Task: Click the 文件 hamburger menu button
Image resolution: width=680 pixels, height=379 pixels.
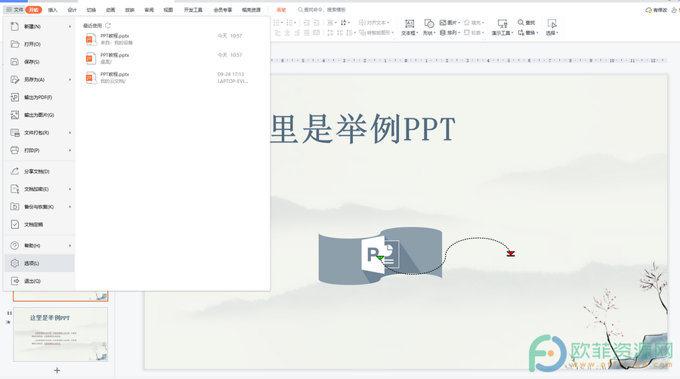Action: [x=14, y=10]
